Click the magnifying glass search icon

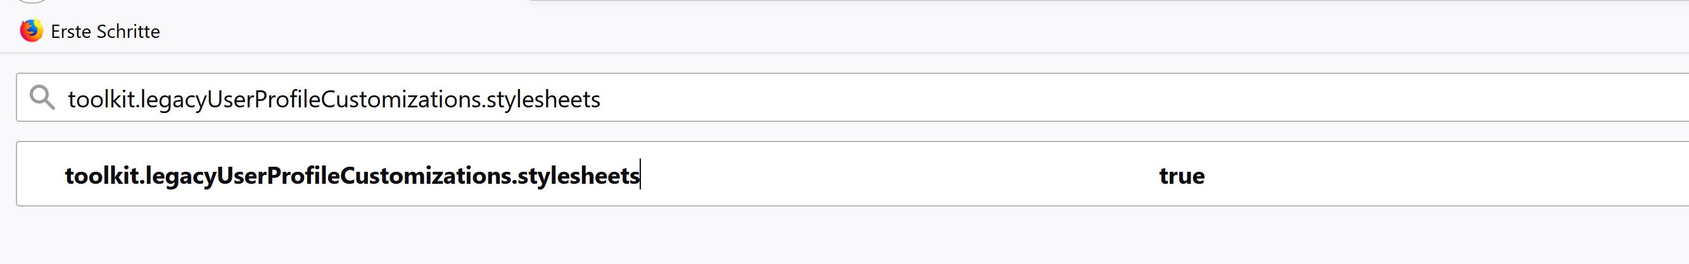click(x=42, y=98)
